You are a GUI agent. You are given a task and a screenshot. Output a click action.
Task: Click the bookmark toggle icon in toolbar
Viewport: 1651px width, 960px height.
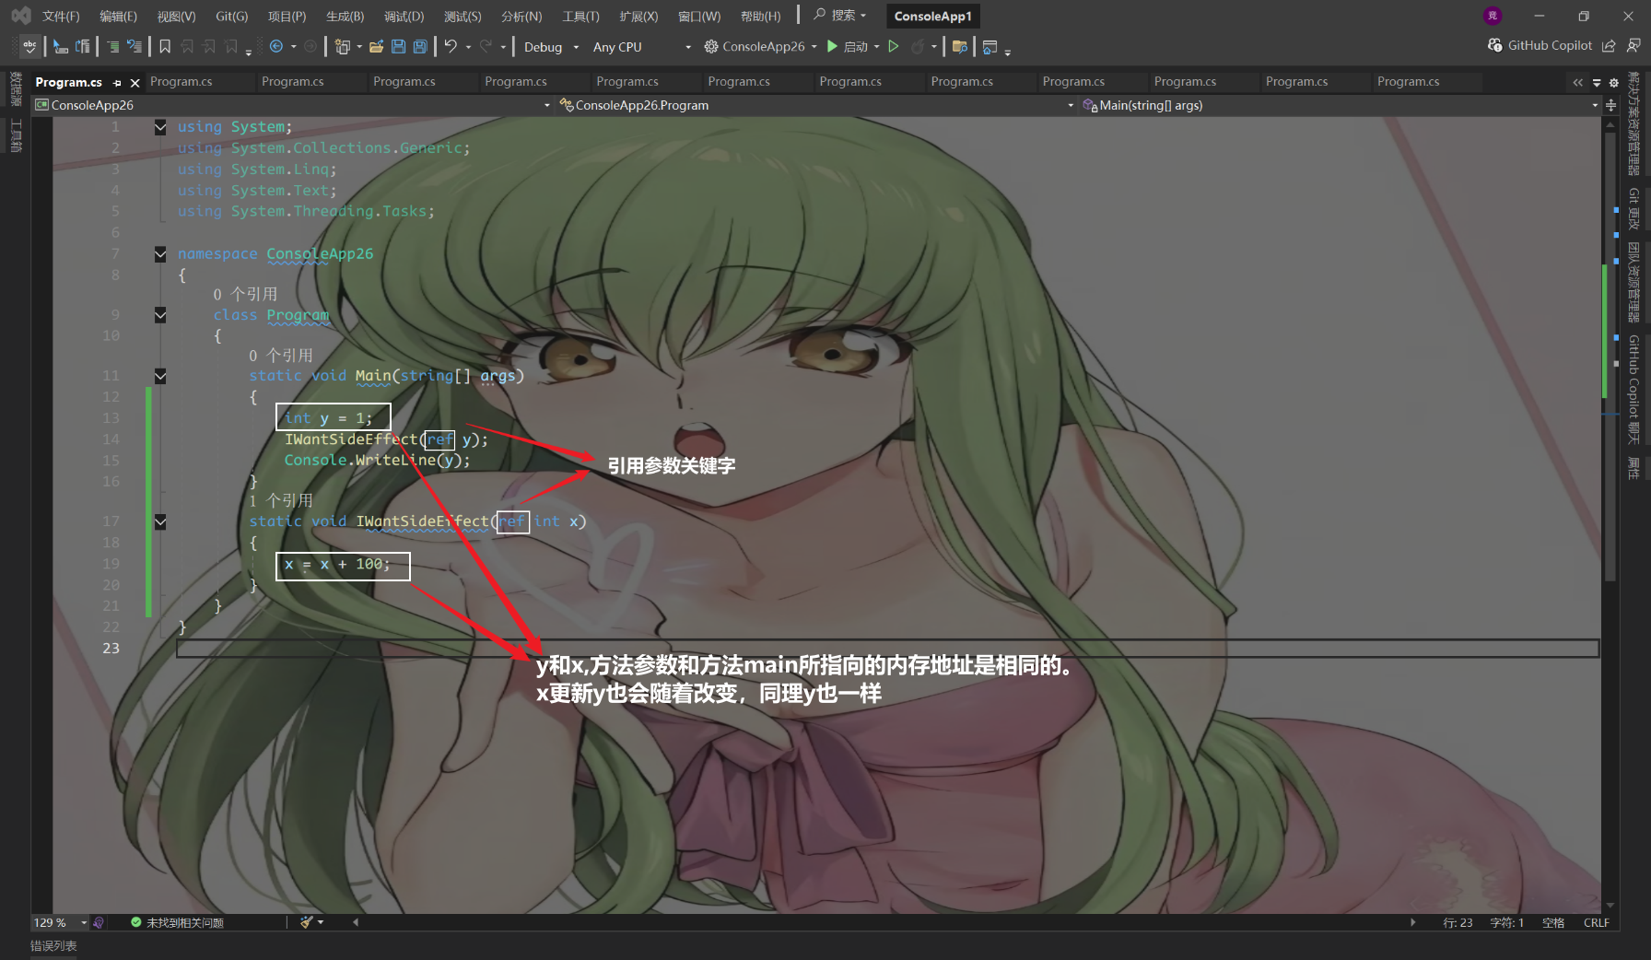click(165, 46)
